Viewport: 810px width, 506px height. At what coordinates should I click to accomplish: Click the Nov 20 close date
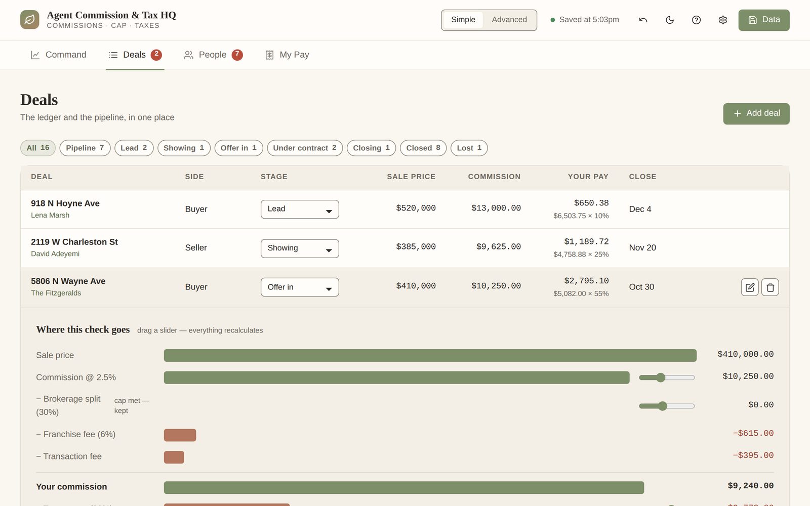pos(642,247)
